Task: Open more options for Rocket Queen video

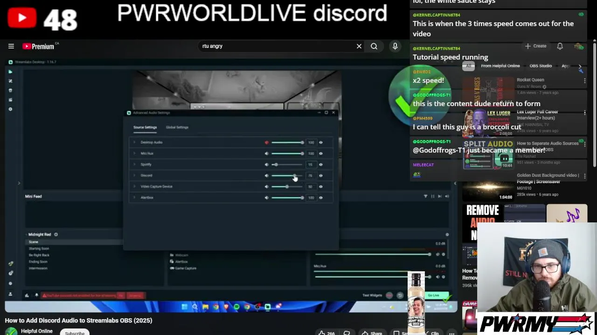Action: pos(584,81)
